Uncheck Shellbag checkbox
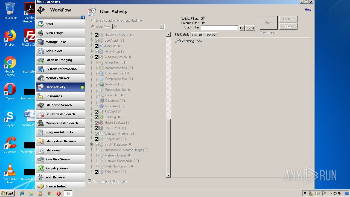 click(x=97, y=117)
